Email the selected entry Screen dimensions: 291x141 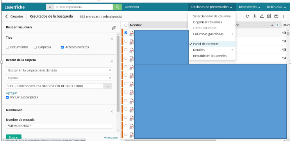pos(276,16)
